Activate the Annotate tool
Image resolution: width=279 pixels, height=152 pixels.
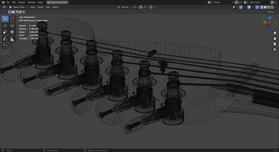tap(5, 39)
